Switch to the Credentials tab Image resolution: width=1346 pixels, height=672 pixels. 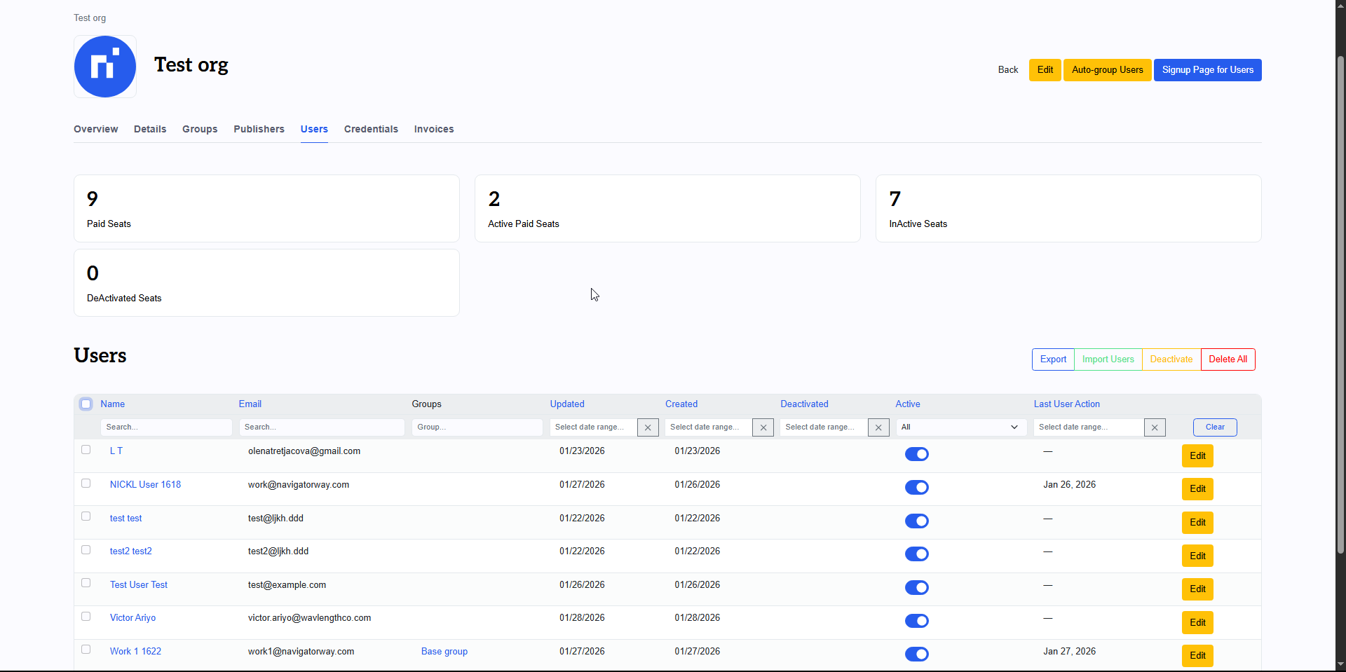pos(371,129)
